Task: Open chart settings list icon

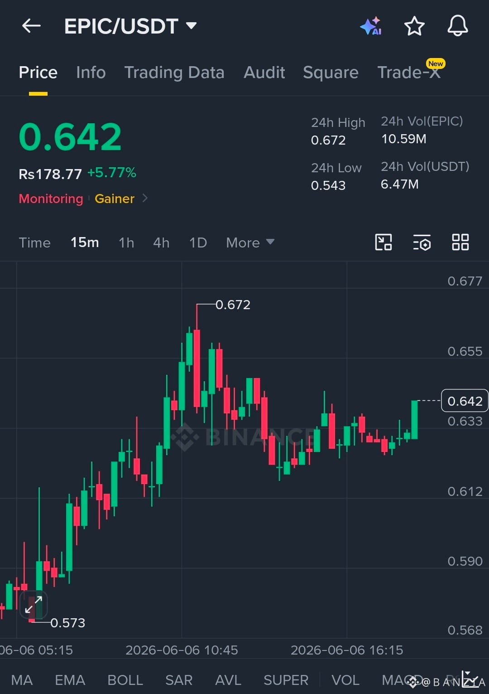Action: point(422,242)
